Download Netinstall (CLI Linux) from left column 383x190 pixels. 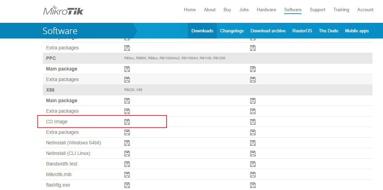(127, 154)
